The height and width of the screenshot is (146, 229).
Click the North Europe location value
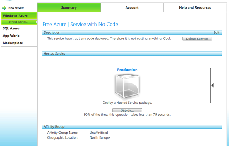(100, 137)
